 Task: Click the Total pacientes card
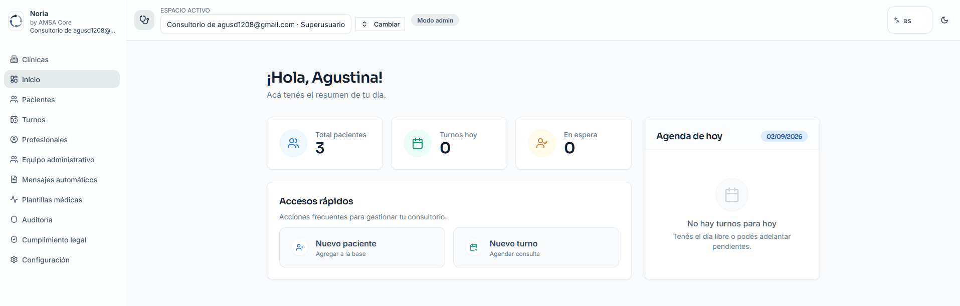click(325, 143)
